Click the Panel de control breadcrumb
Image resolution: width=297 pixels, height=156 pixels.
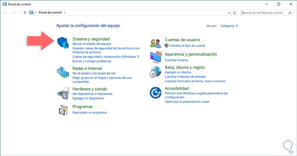click(x=50, y=12)
